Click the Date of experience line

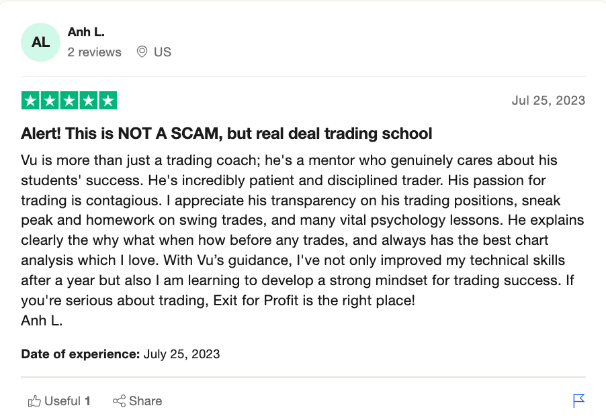click(x=120, y=354)
